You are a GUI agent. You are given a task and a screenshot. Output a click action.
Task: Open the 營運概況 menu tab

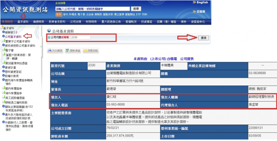click(x=131, y=22)
